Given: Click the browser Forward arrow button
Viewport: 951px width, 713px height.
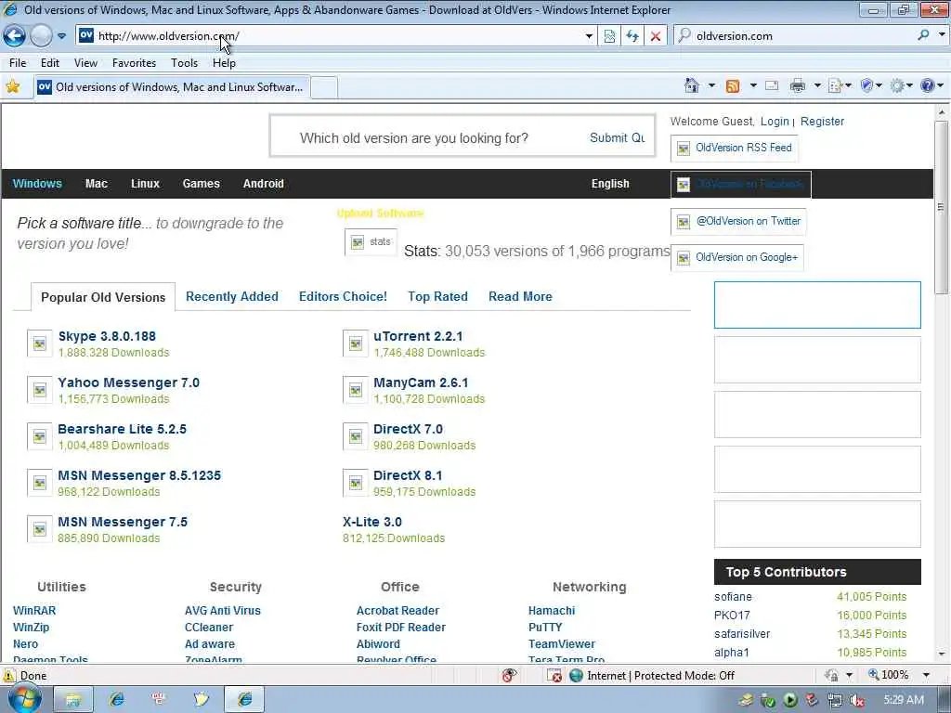Looking at the screenshot, I should (41, 36).
